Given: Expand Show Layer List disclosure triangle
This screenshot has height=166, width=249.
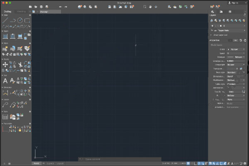Looking at the screenshot, I should pos(211,35).
